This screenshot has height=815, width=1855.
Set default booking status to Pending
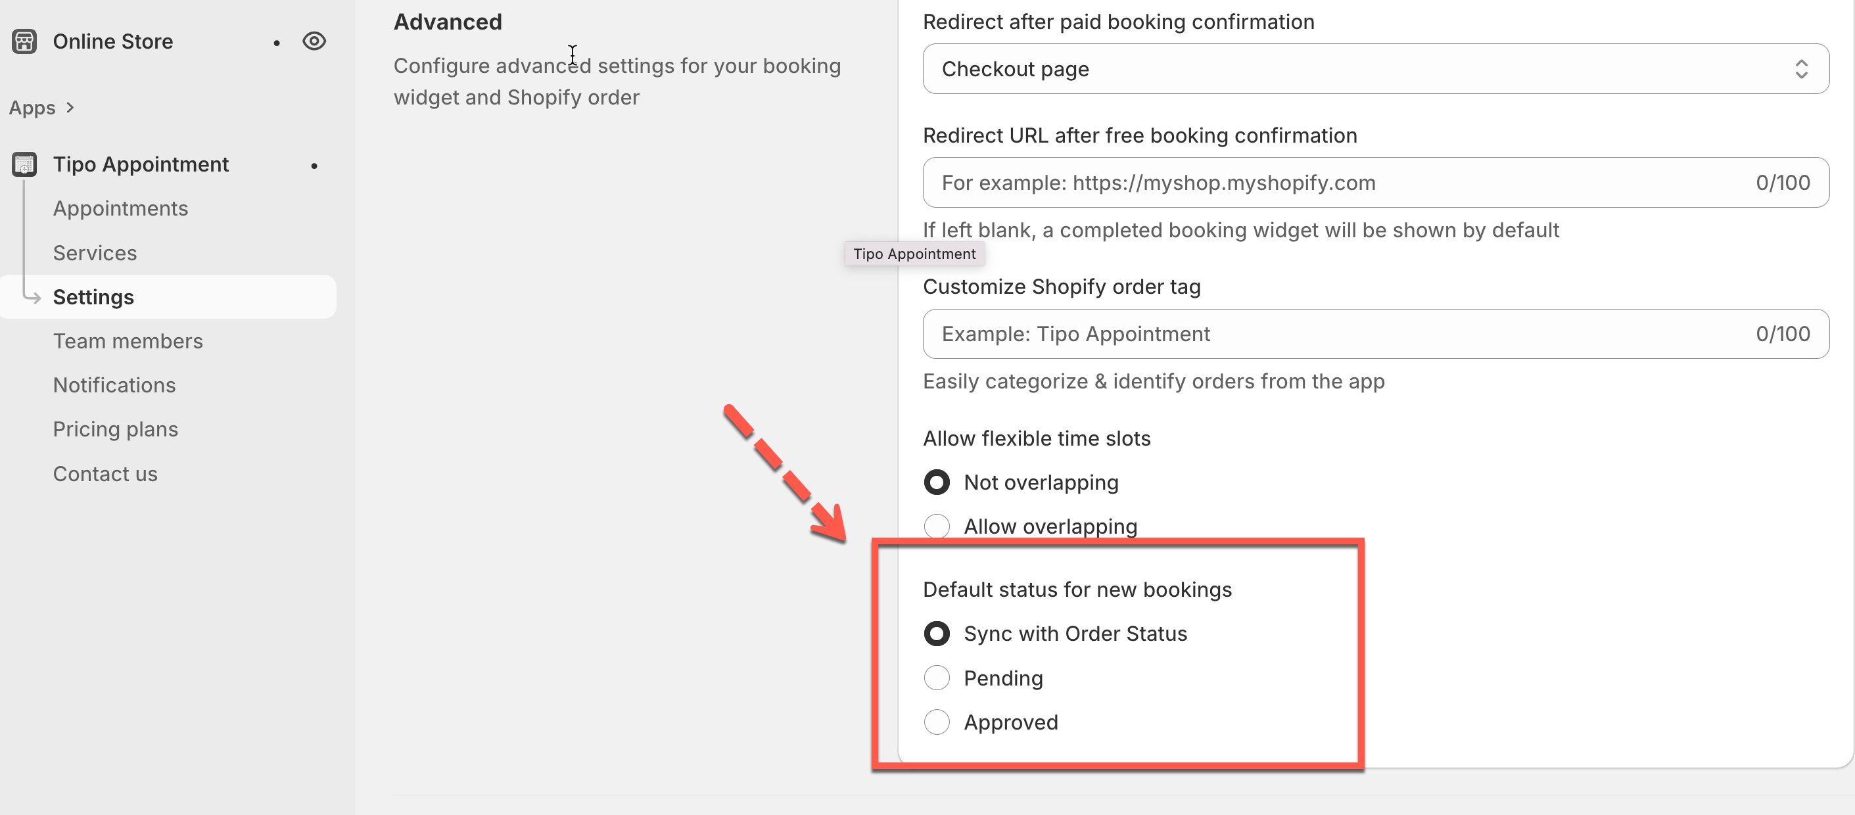(937, 678)
